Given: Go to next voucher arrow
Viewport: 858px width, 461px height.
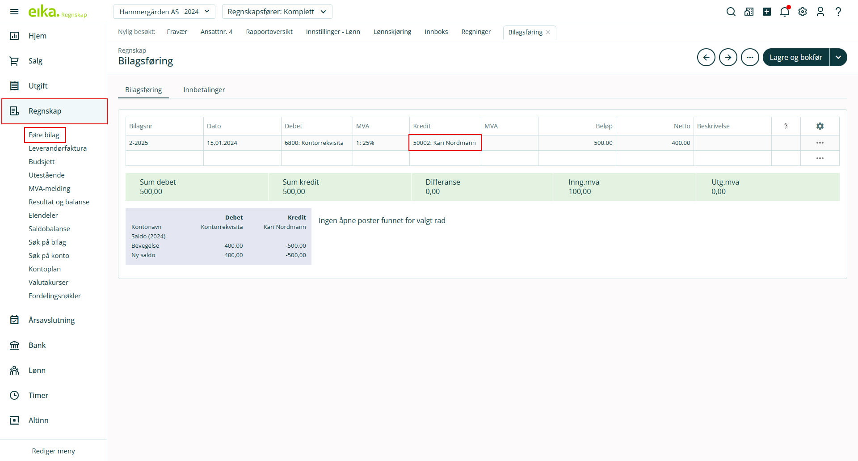Looking at the screenshot, I should [x=728, y=57].
